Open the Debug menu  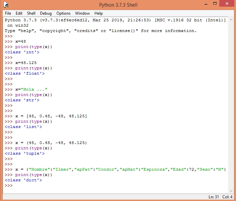pos(46,13)
